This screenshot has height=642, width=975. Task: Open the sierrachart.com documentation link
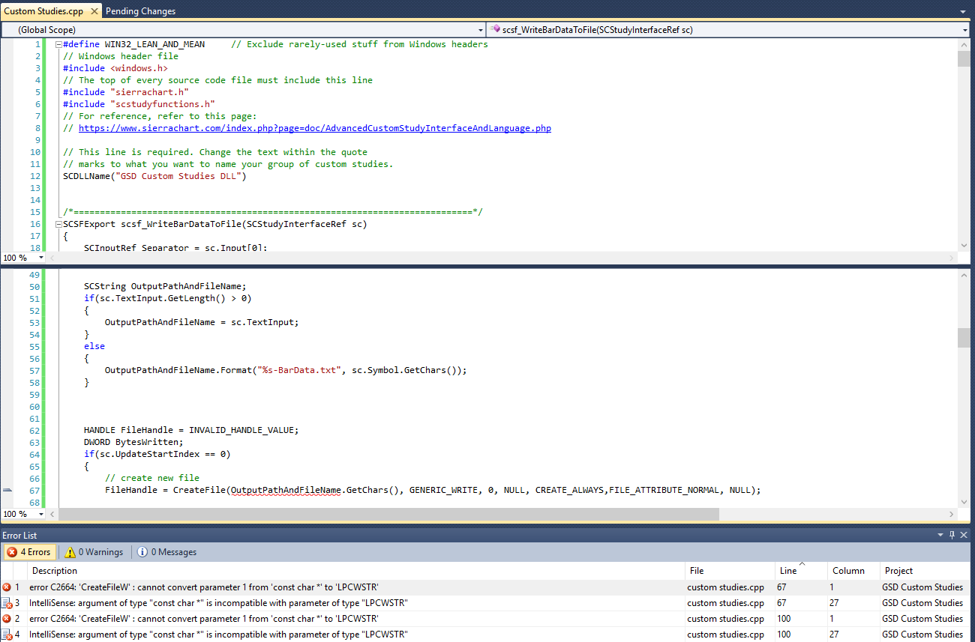(x=314, y=128)
